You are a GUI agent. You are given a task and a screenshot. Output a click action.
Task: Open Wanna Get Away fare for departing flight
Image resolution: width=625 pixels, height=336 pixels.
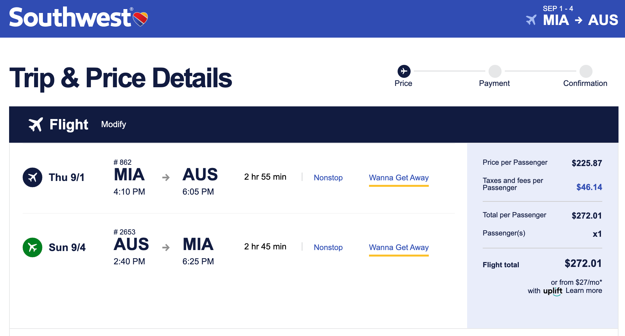[399, 178]
